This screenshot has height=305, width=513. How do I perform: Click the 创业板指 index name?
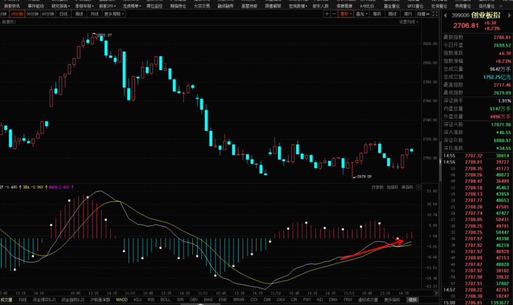coord(485,15)
